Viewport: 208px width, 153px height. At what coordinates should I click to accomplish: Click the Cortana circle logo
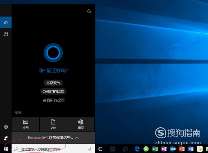coord(53,53)
